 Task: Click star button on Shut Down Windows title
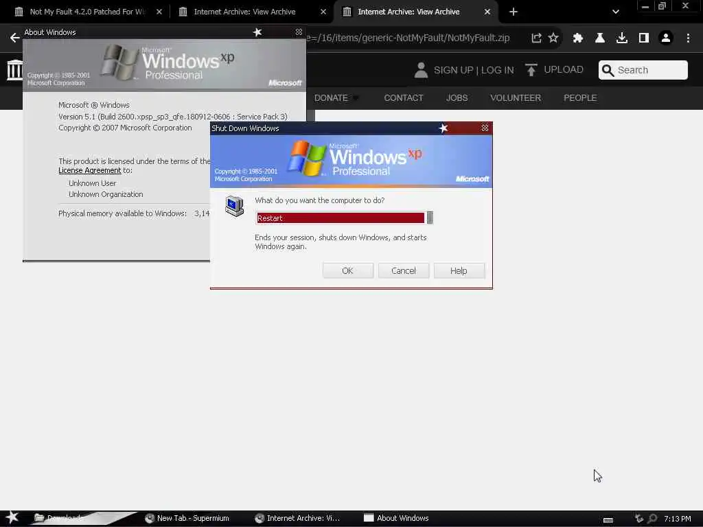pos(443,128)
